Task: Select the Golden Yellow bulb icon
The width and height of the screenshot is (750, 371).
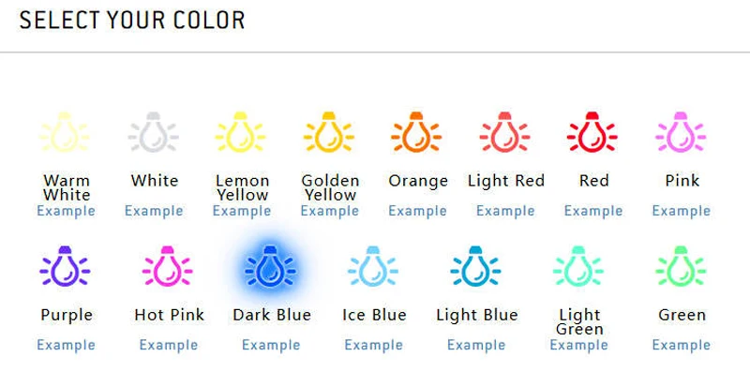Action: click(x=329, y=132)
